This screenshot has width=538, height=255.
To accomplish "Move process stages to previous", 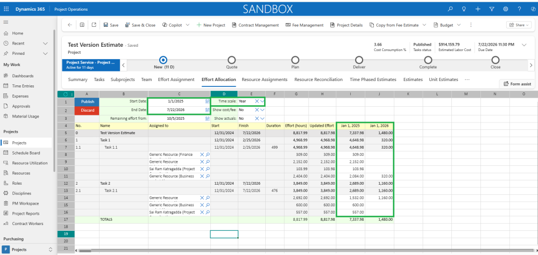I will tap(124, 65).
